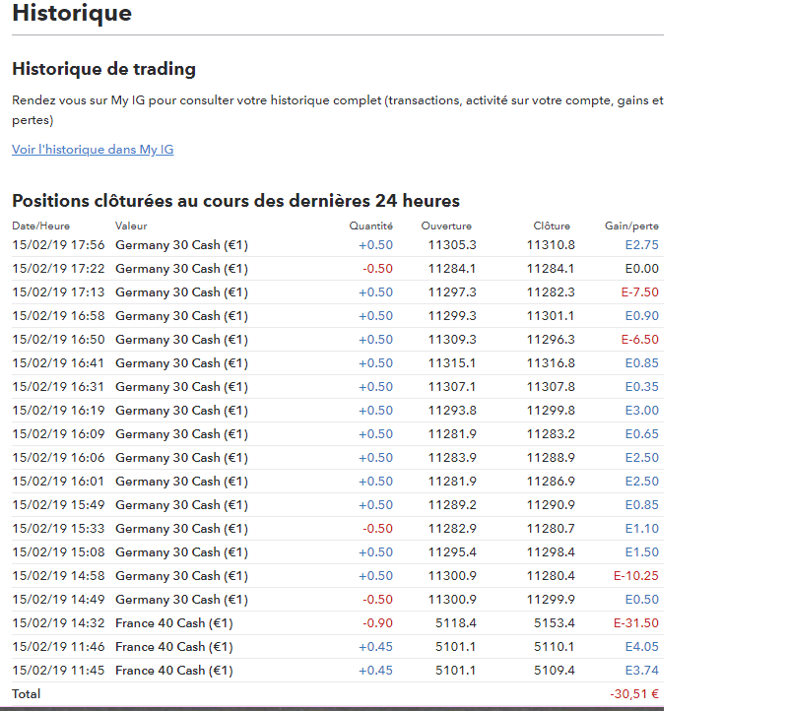Click gain value E0.50
The height and width of the screenshot is (711, 788).
(642, 599)
